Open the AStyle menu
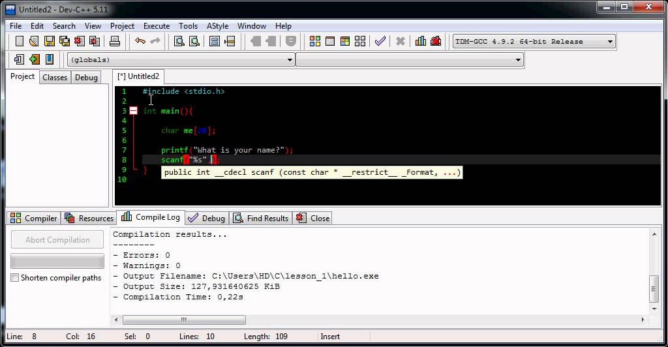The width and height of the screenshot is (668, 347). coord(217,26)
